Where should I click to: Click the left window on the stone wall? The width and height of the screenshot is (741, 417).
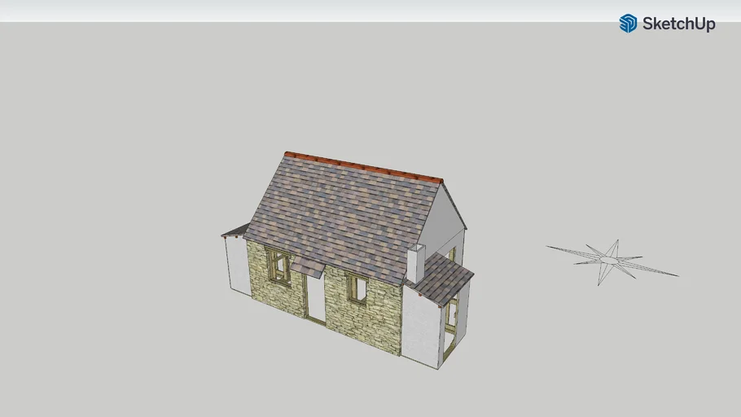[278, 267]
